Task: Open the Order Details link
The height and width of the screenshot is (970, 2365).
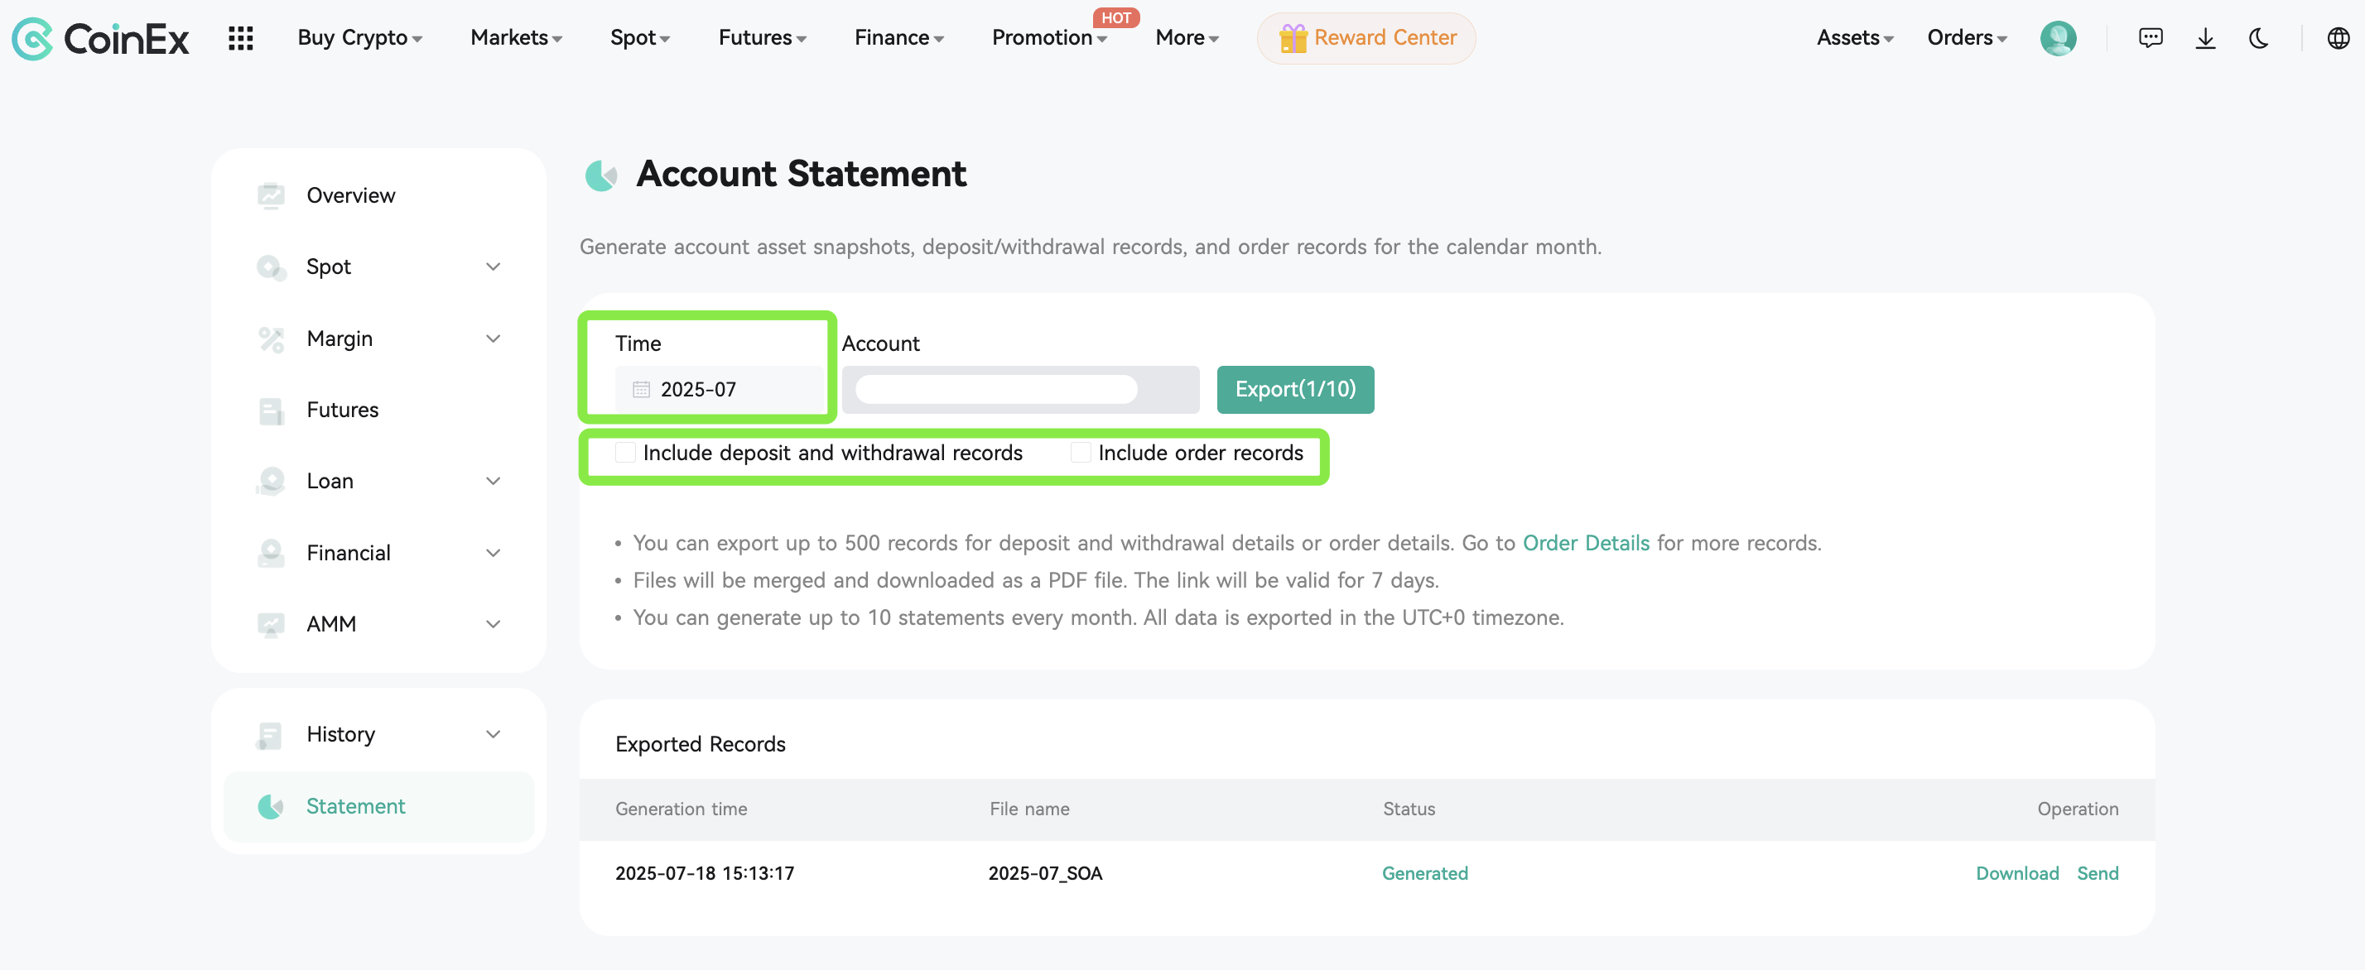Action: click(x=1586, y=542)
